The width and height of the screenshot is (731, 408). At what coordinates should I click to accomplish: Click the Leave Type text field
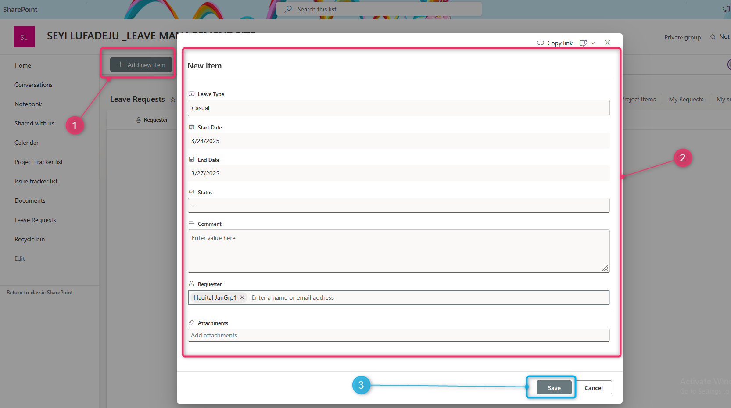click(398, 108)
